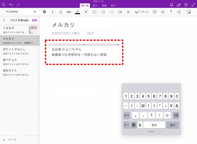Click the time 18:27
Screen dimensions: 197x144
coord(90,33)
